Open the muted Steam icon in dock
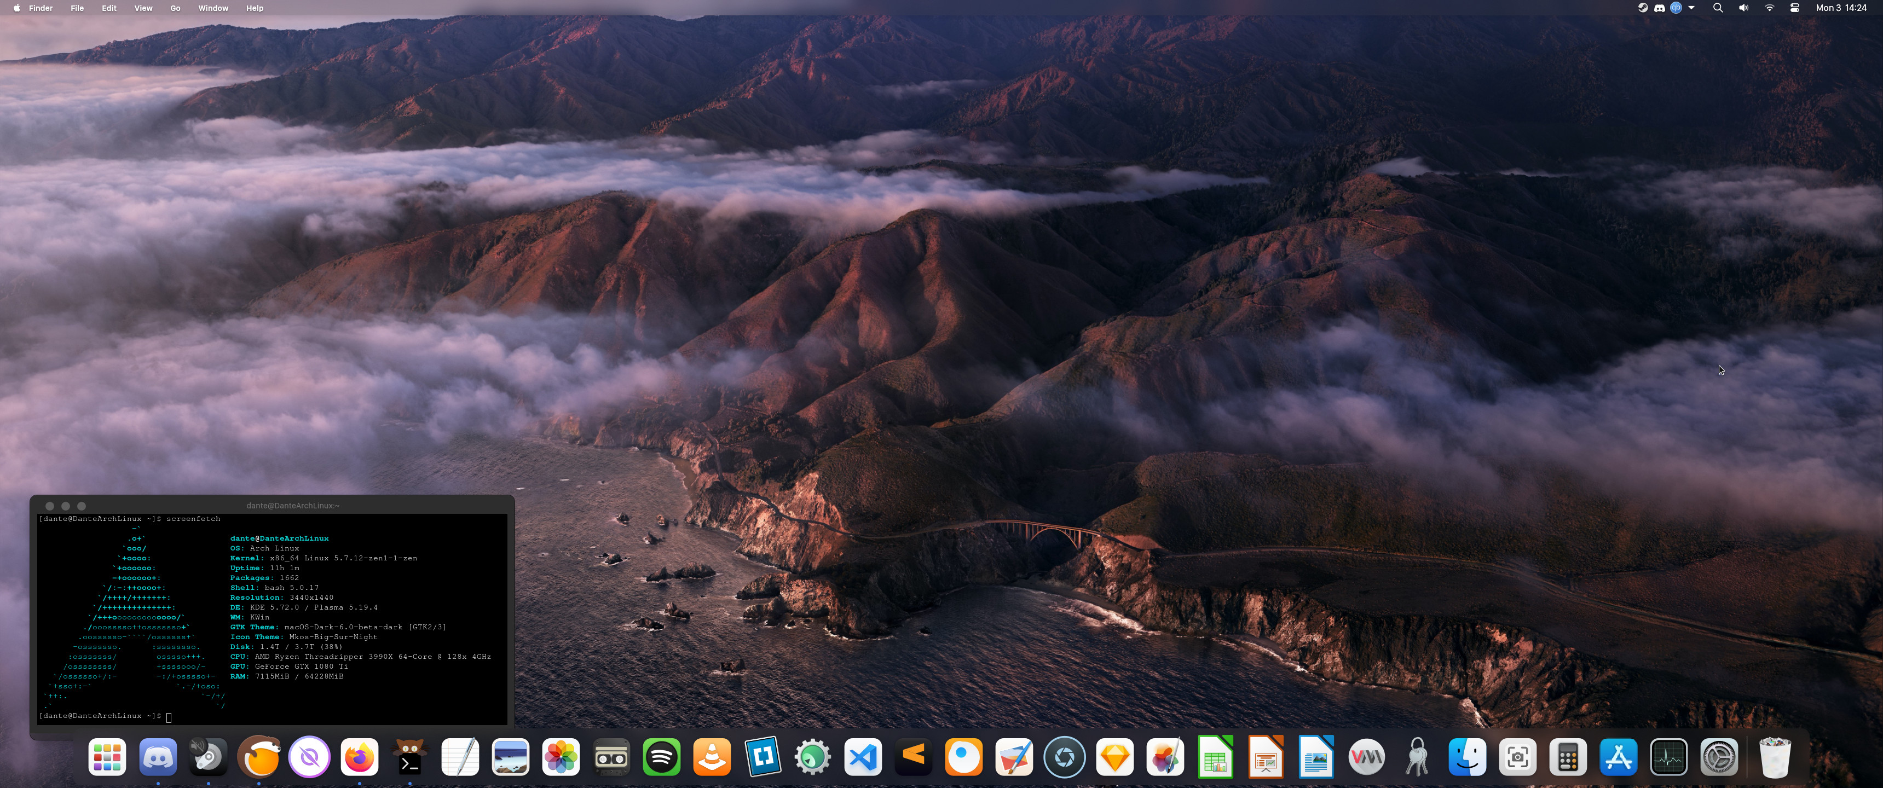Screen dimensions: 1883x788 [x=209, y=757]
